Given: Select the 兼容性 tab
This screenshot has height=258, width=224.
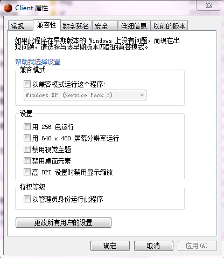Looking at the screenshot, I should [47, 25].
